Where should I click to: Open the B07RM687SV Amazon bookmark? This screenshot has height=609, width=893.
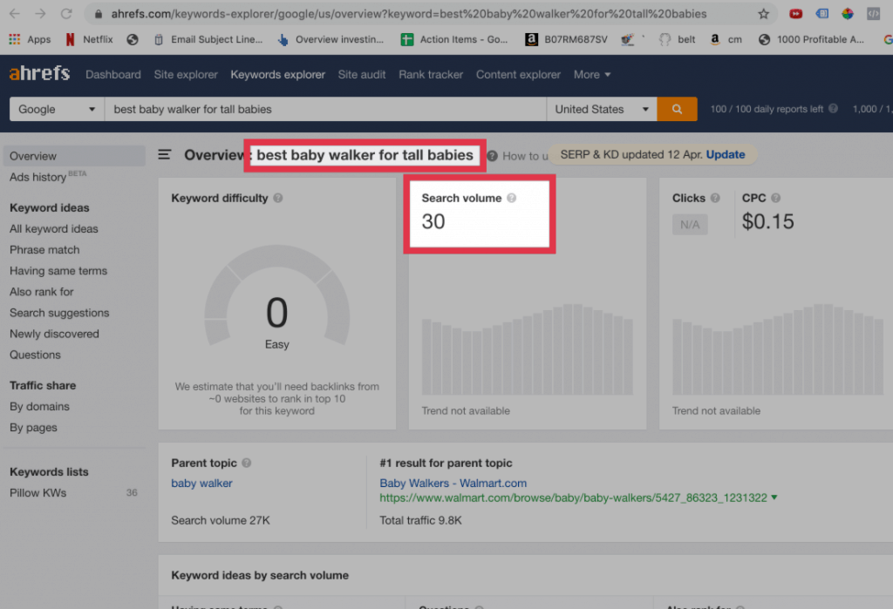566,39
